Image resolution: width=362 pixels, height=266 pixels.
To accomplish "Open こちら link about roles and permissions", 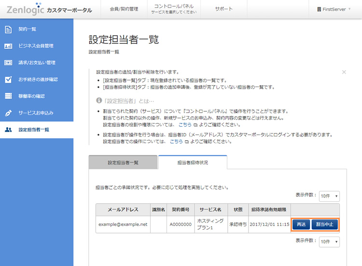I will 185,125.
